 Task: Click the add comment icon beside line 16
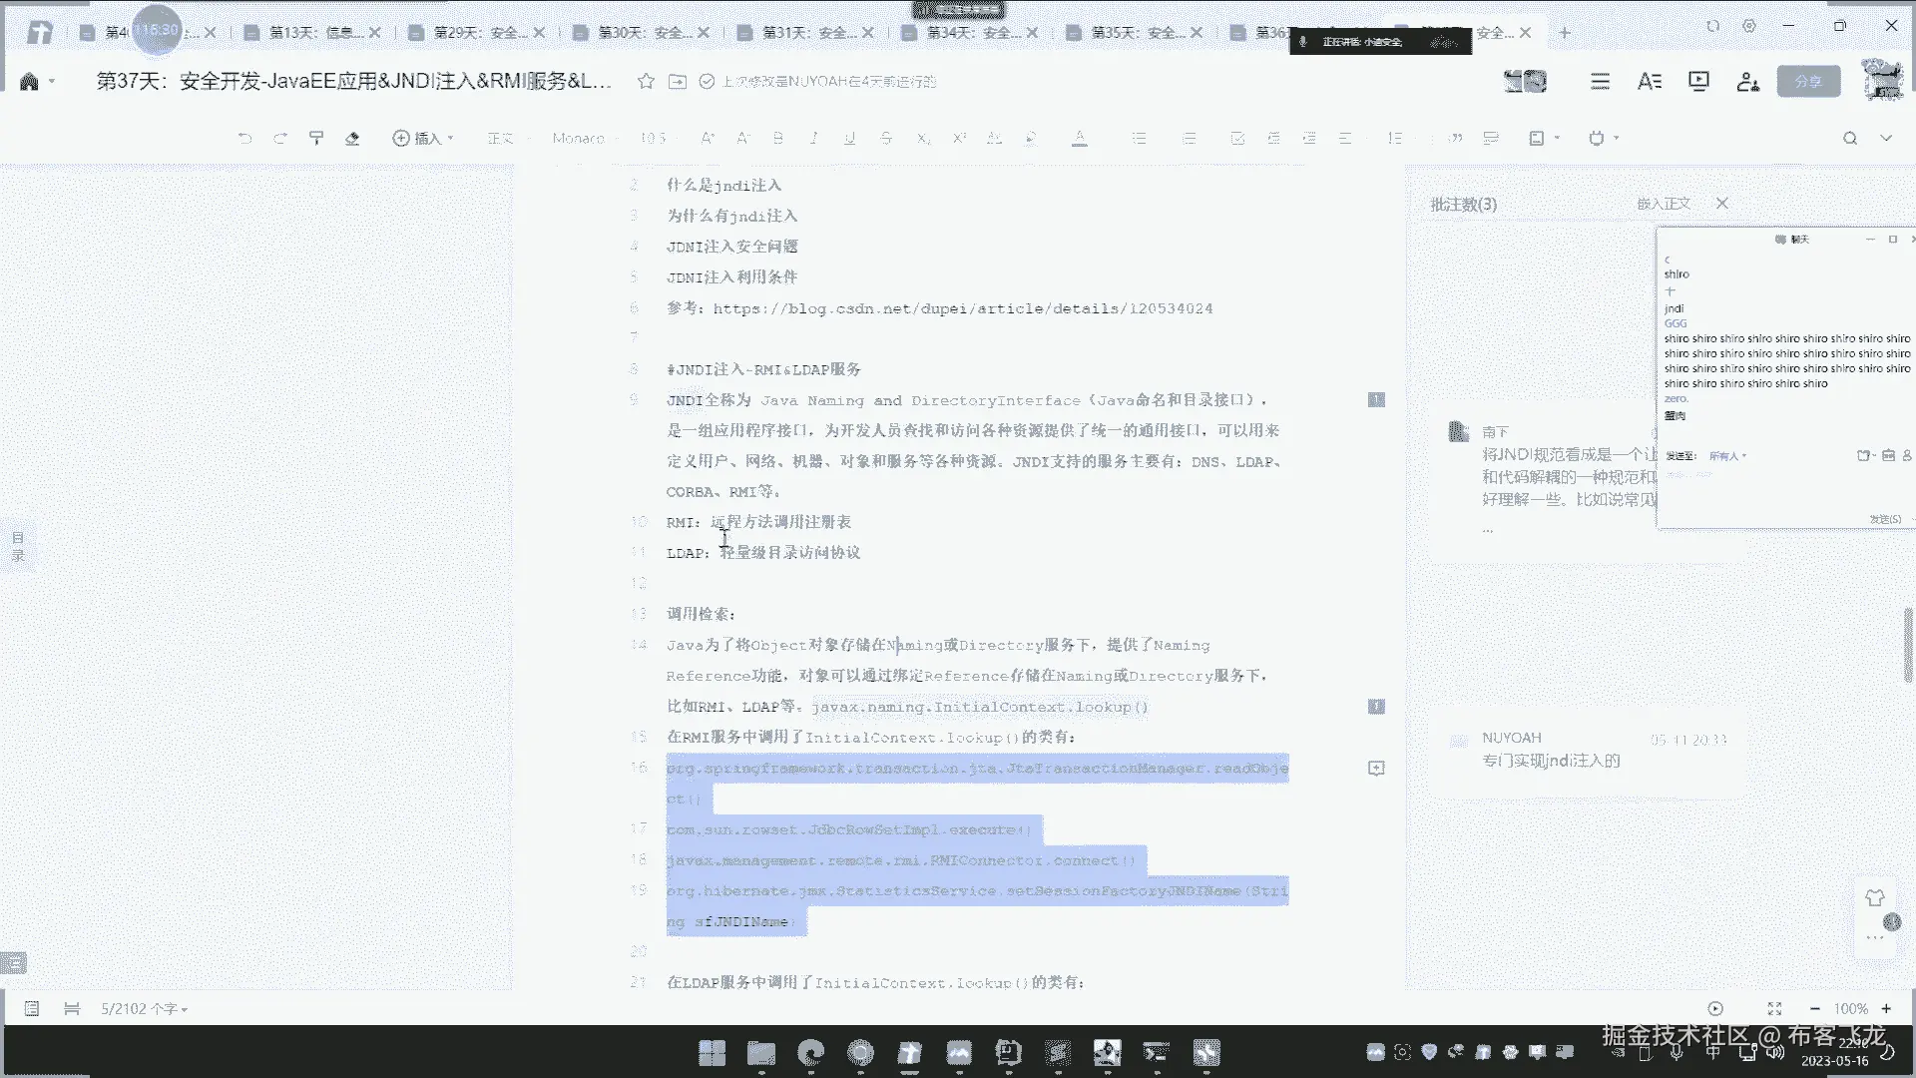[1376, 768]
